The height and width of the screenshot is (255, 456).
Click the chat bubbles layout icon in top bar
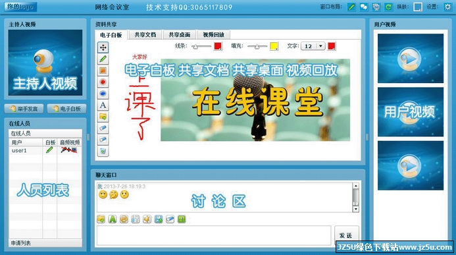[363, 7]
